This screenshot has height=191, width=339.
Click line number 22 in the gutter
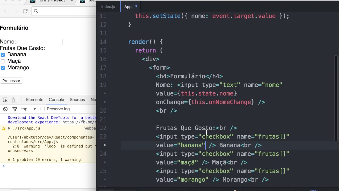[x=103, y=128]
